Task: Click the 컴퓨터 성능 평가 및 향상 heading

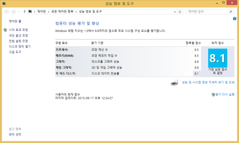Action: 77,24
